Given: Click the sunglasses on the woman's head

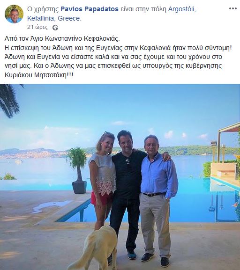Looking at the screenshot, I should pos(107,133).
